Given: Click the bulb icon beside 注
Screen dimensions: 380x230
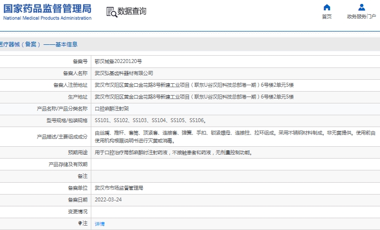Looking at the screenshot, I should click(x=80, y=223).
